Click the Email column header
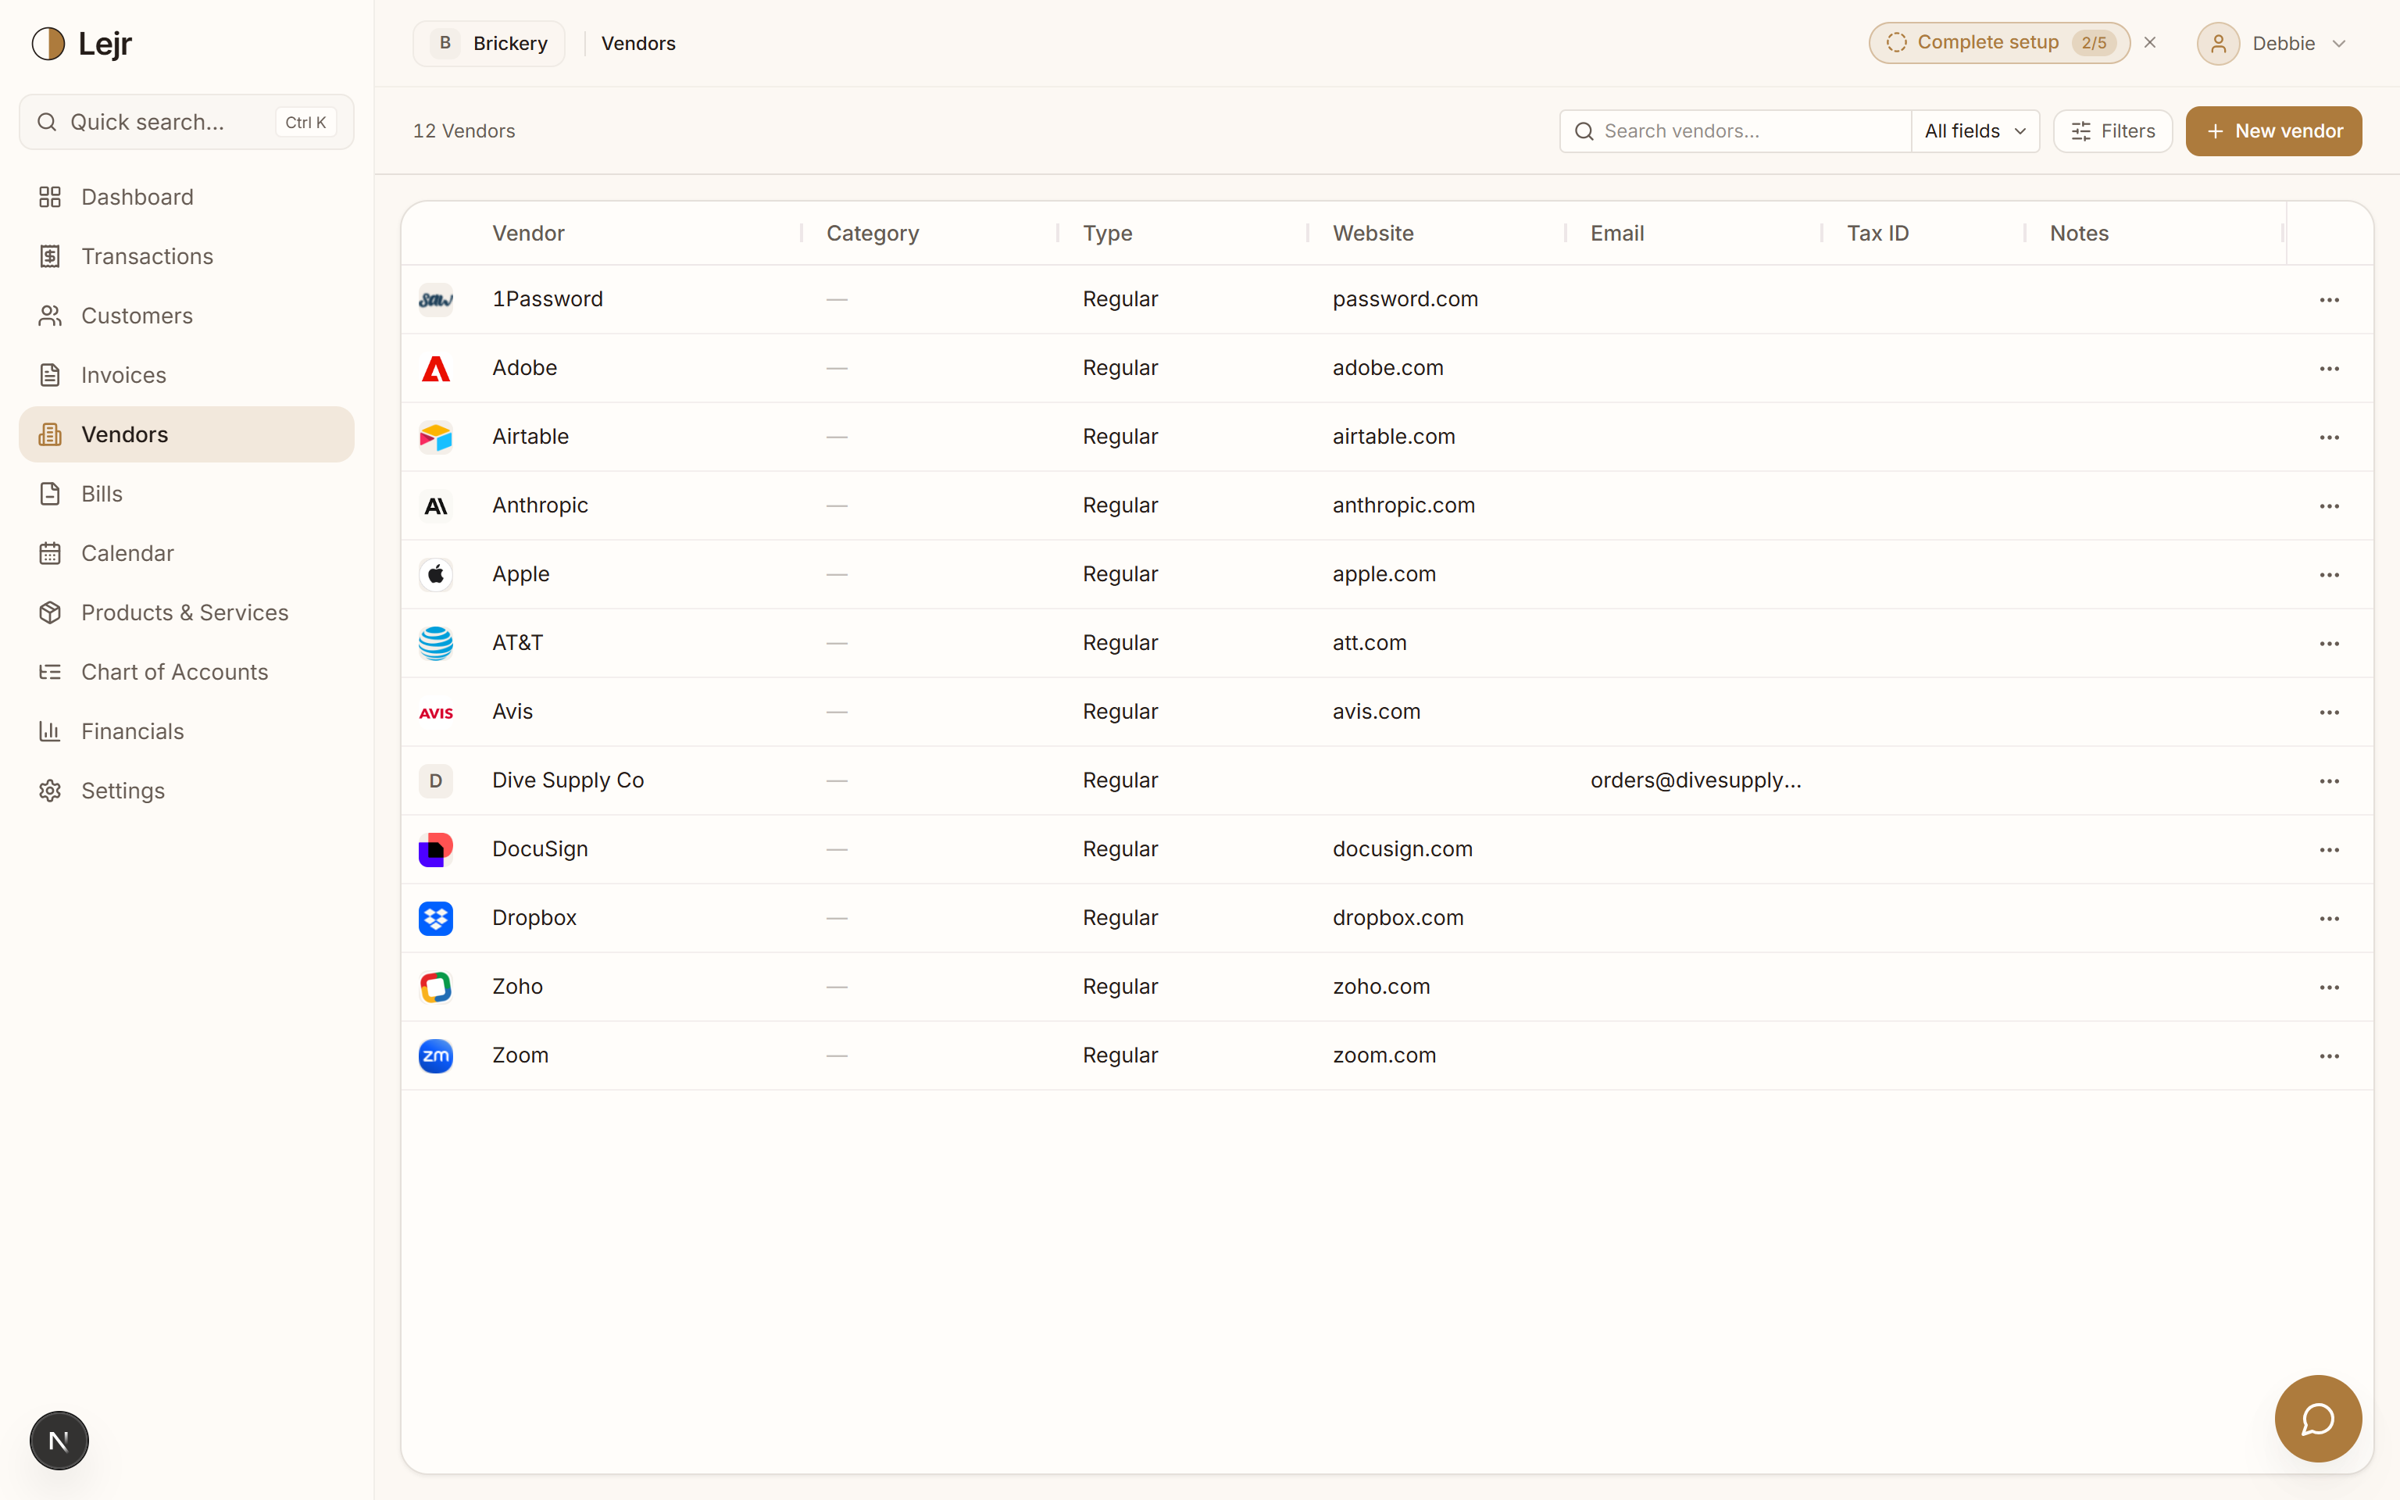The image size is (2400, 1500). coord(1616,233)
